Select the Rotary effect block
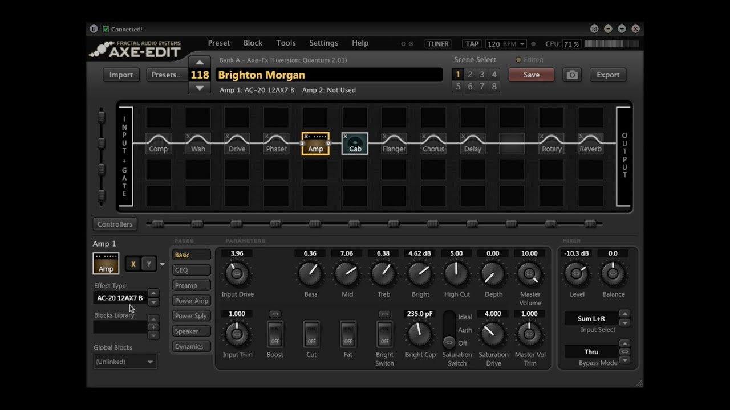The width and height of the screenshot is (730, 410). point(551,143)
